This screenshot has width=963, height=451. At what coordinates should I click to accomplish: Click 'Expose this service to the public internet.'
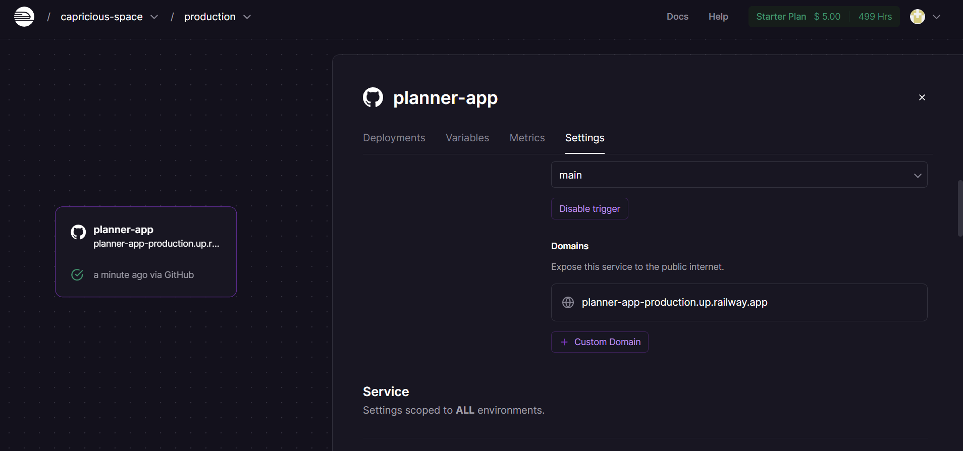click(637, 267)
